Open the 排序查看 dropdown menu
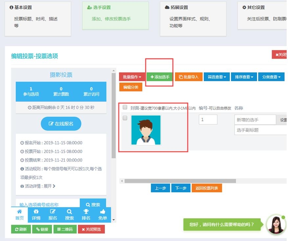Image resolution: width=288 pixels, height=241 pixels. (244, 77)
